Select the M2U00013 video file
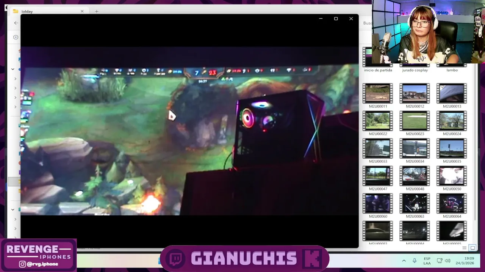This screenshot has height=272, width=485. (x=452, y=93)
